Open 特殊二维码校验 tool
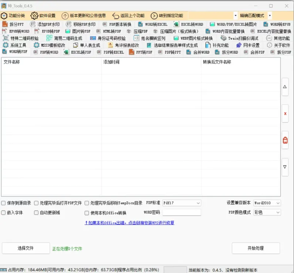The image size is (294, 273). point(21,38)
